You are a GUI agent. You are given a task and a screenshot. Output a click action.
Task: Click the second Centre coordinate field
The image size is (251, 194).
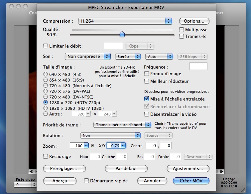click(x=166, y=145)
